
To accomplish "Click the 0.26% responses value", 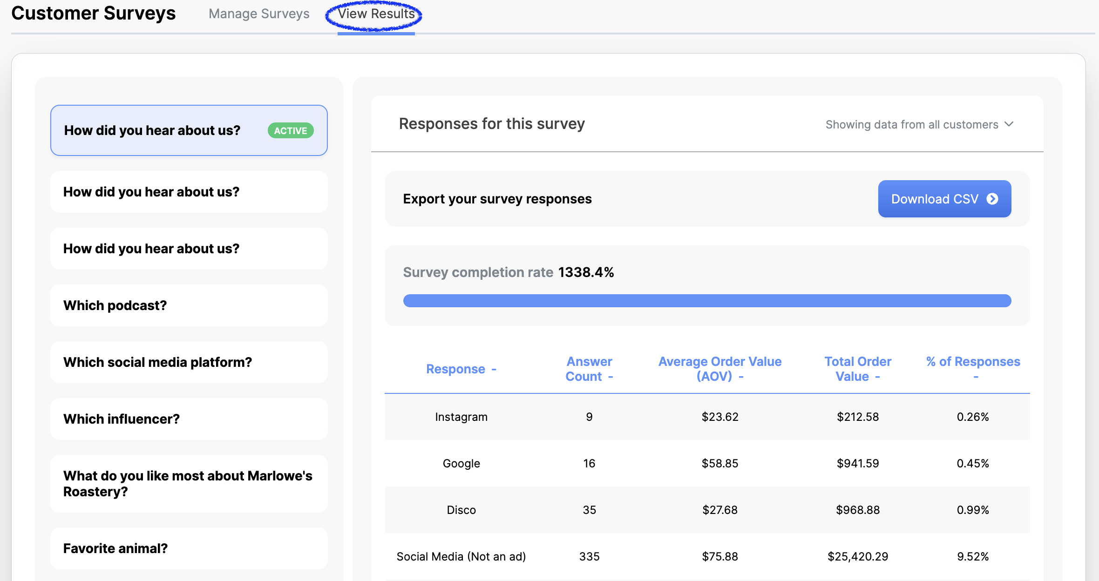I will 973,417.
